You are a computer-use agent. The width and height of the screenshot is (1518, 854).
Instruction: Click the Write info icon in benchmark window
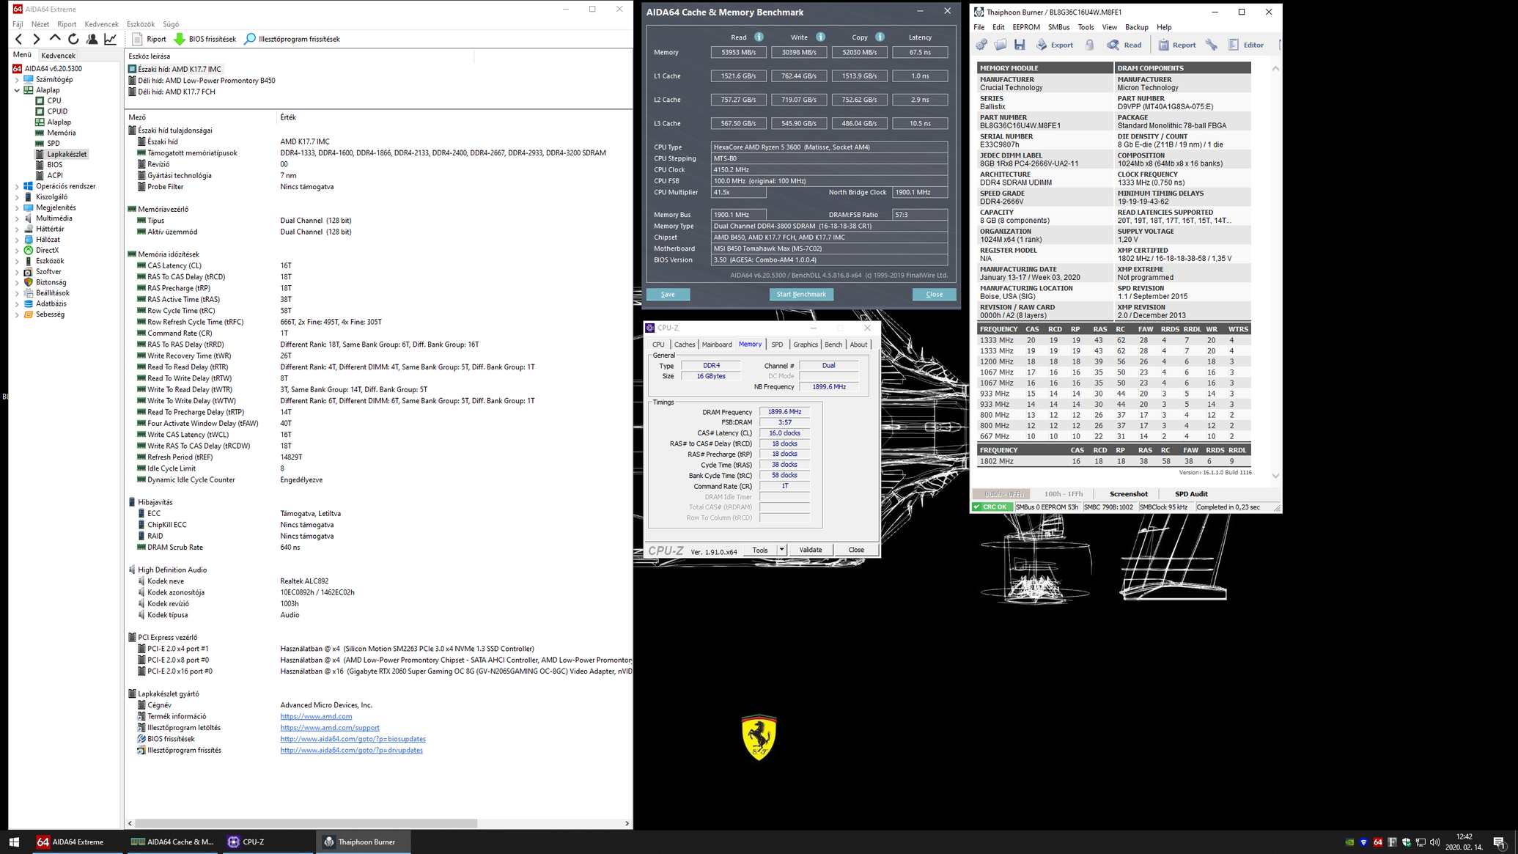(820, 37)
